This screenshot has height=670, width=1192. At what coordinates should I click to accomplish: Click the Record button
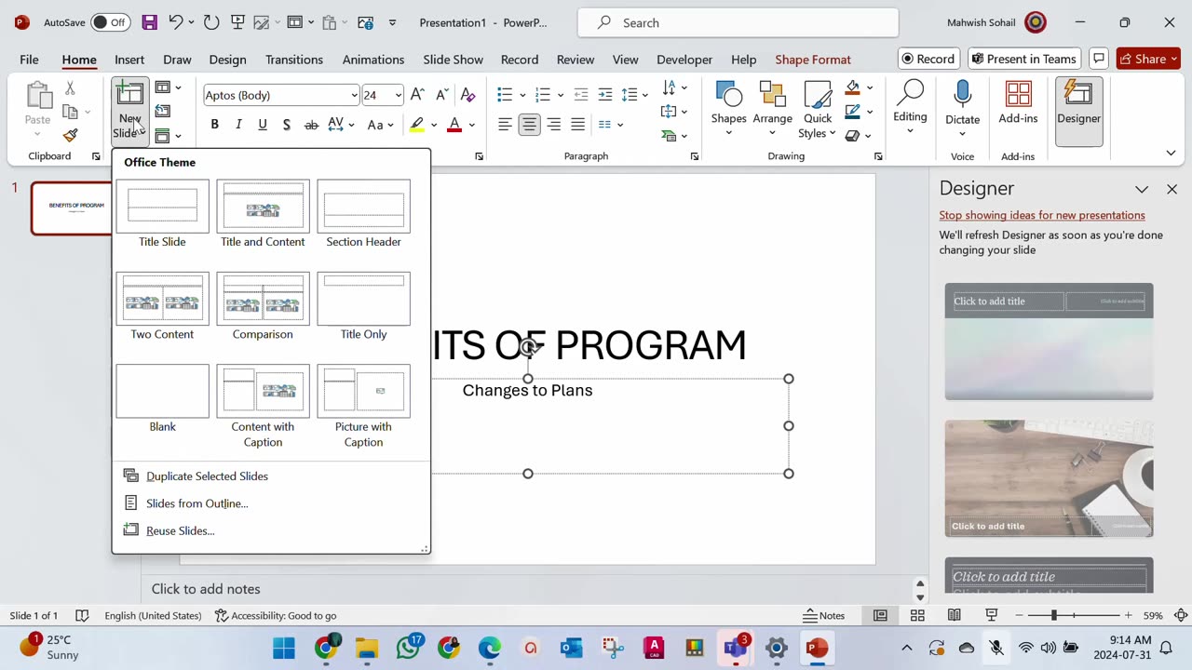(x=927, y=59)
